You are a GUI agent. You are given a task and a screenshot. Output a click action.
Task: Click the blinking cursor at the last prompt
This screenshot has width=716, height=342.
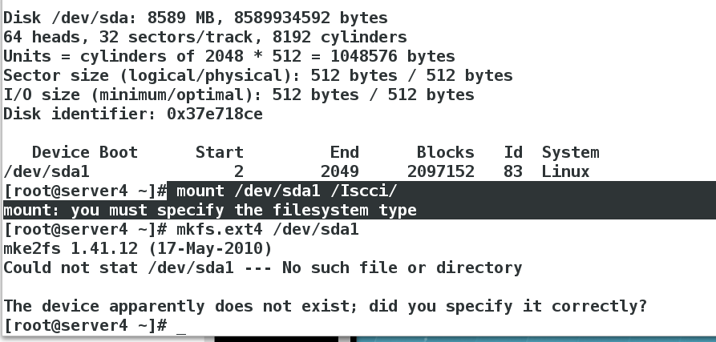pyautogui.click(x=181, y=326)
